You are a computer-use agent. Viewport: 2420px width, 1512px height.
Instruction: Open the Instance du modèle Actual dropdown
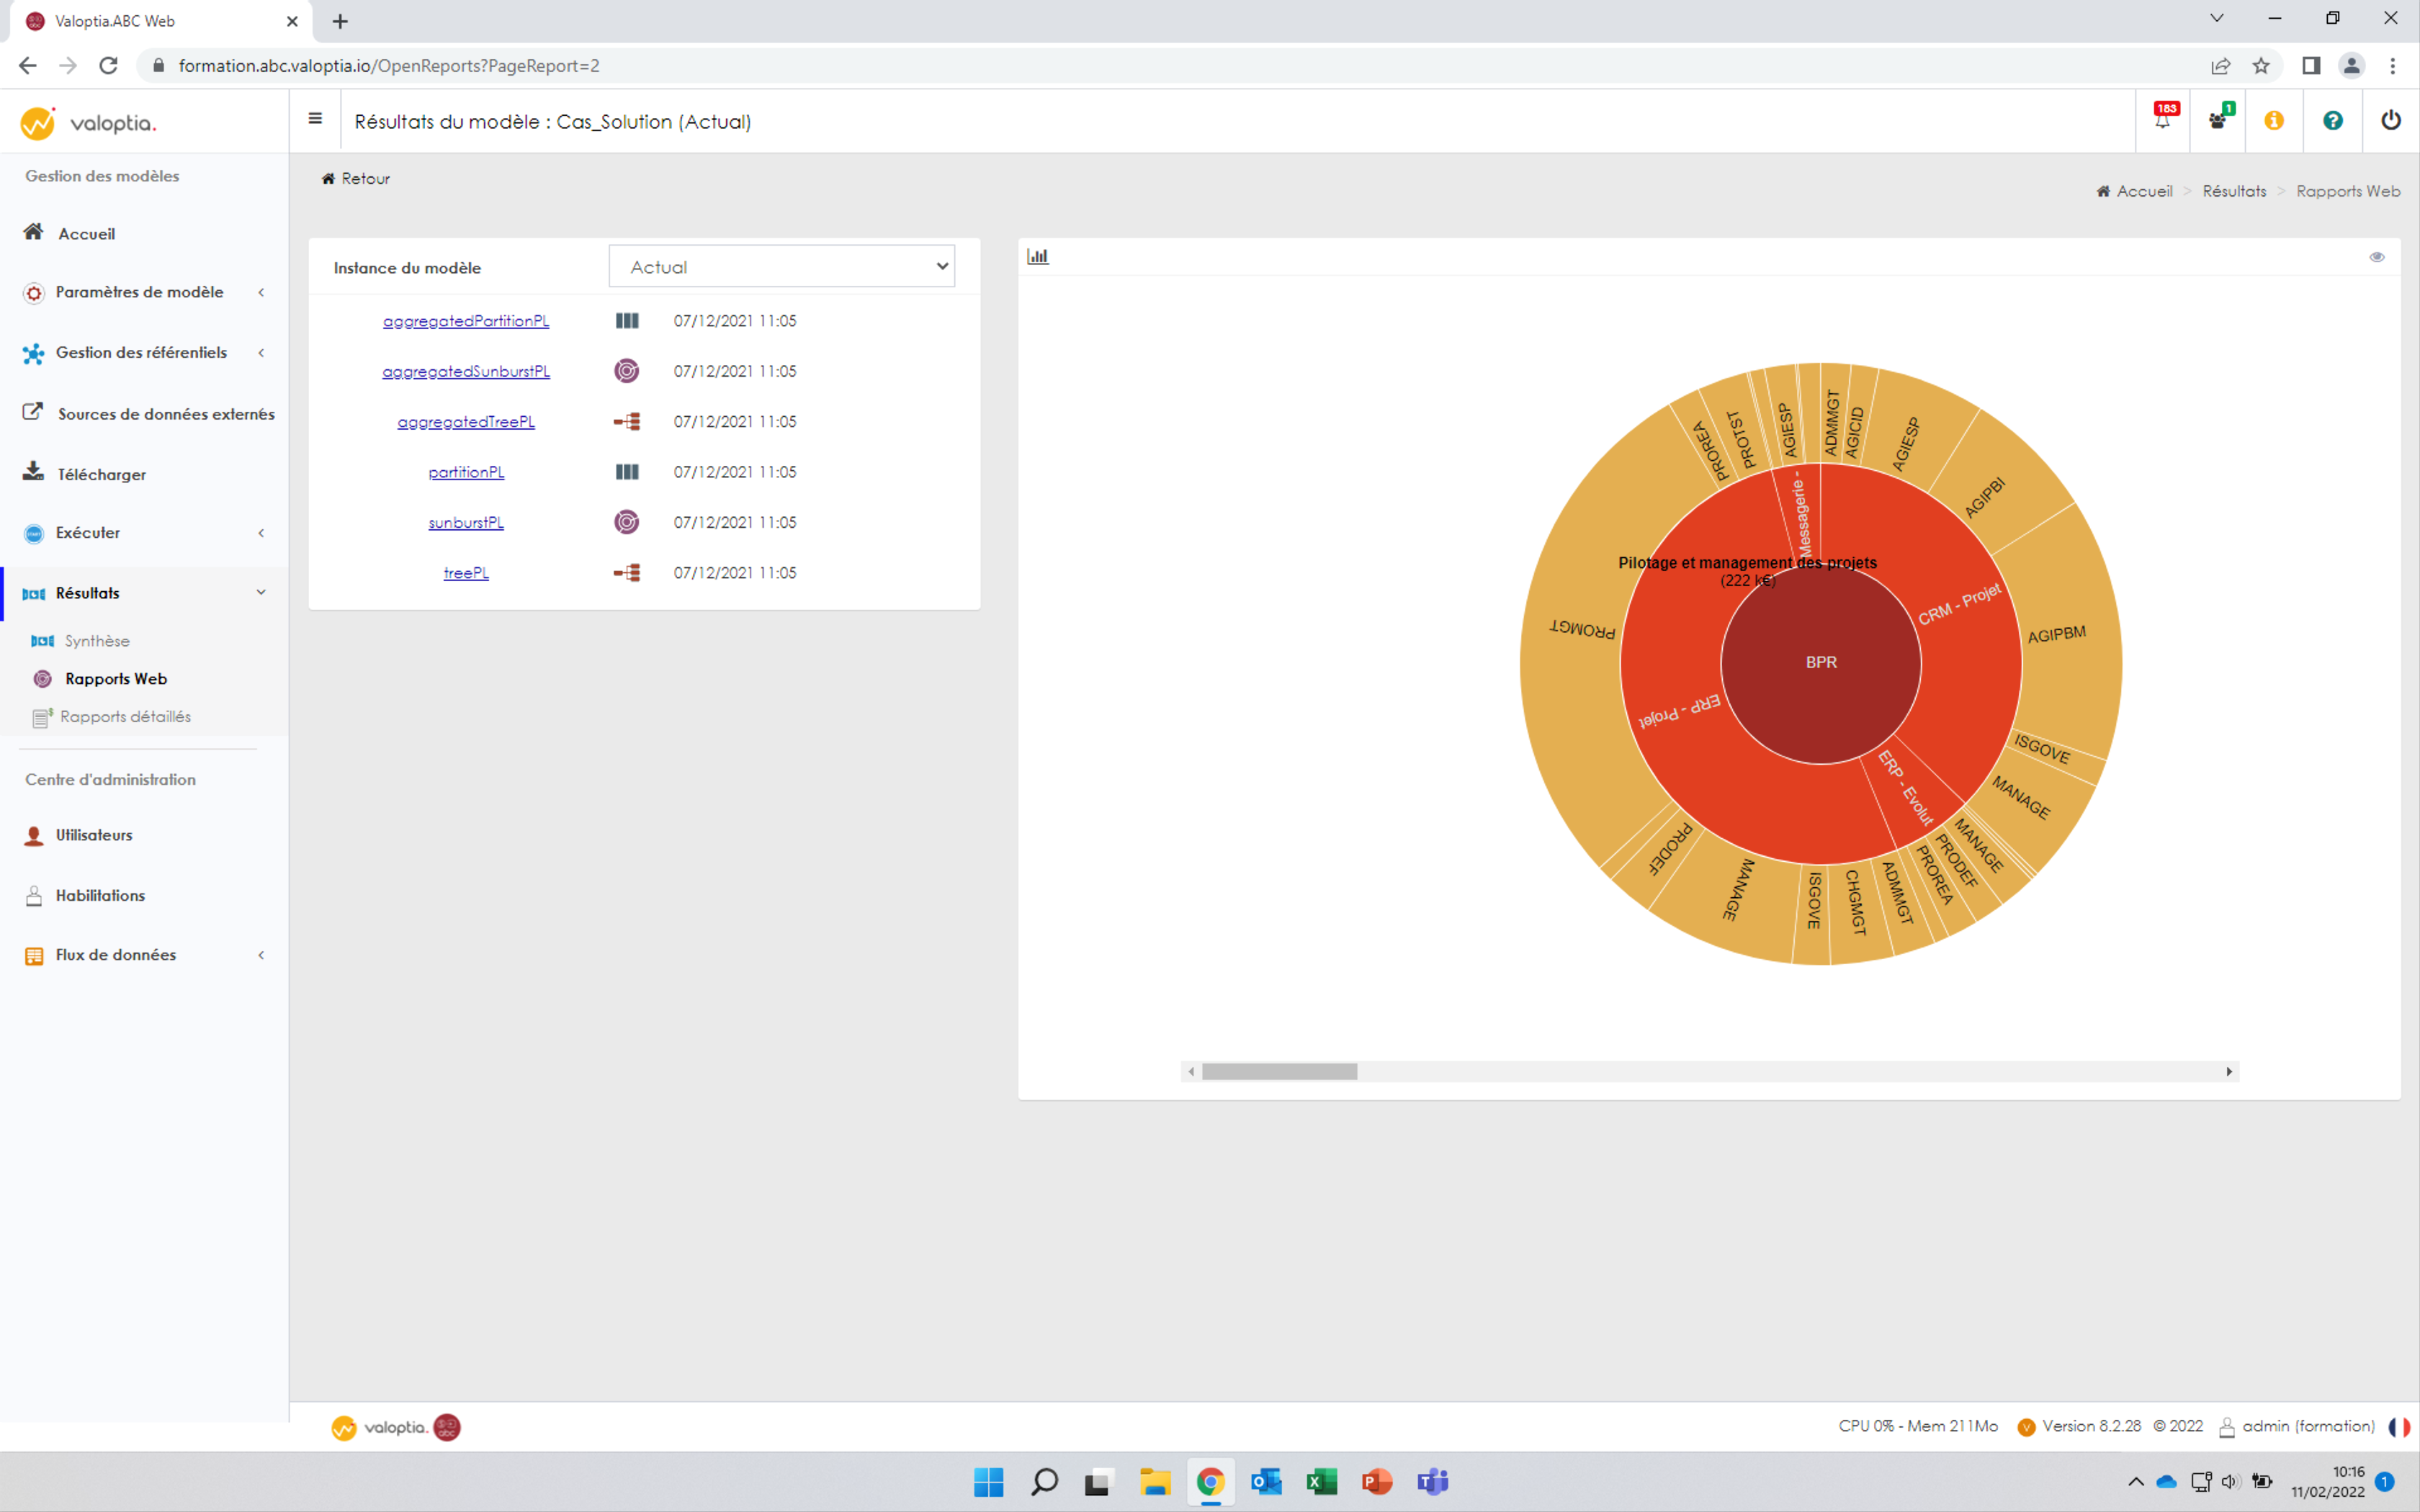tap(781, 266)
